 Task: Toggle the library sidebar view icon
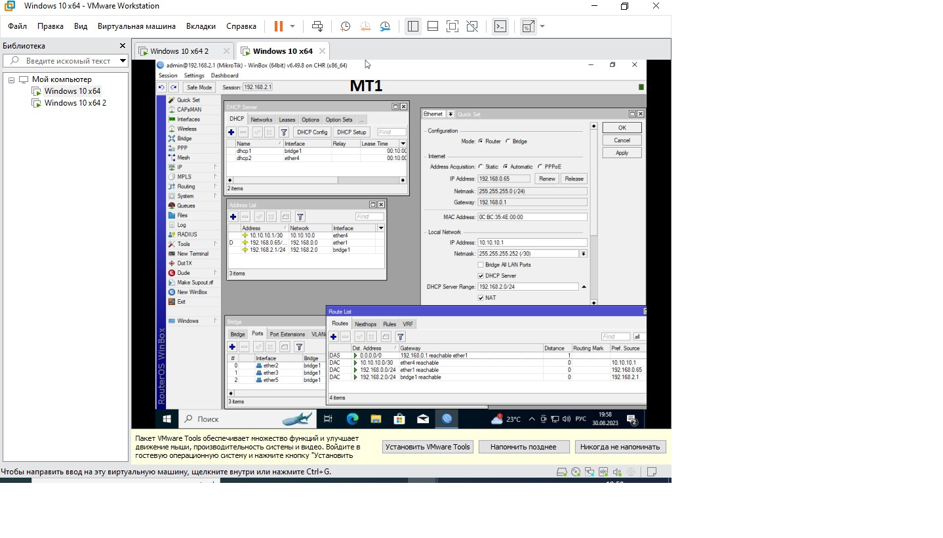(x=412, y=26)
